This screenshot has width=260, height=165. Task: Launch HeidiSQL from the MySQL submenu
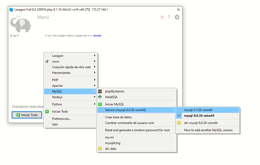click(111, 97)
